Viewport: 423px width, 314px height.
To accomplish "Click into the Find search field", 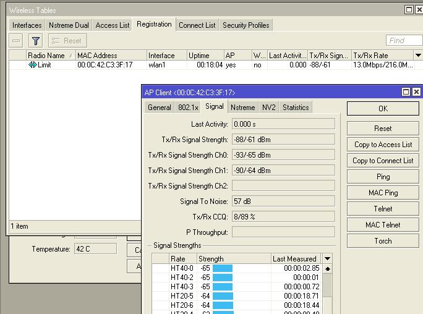I will coord(404,40).
